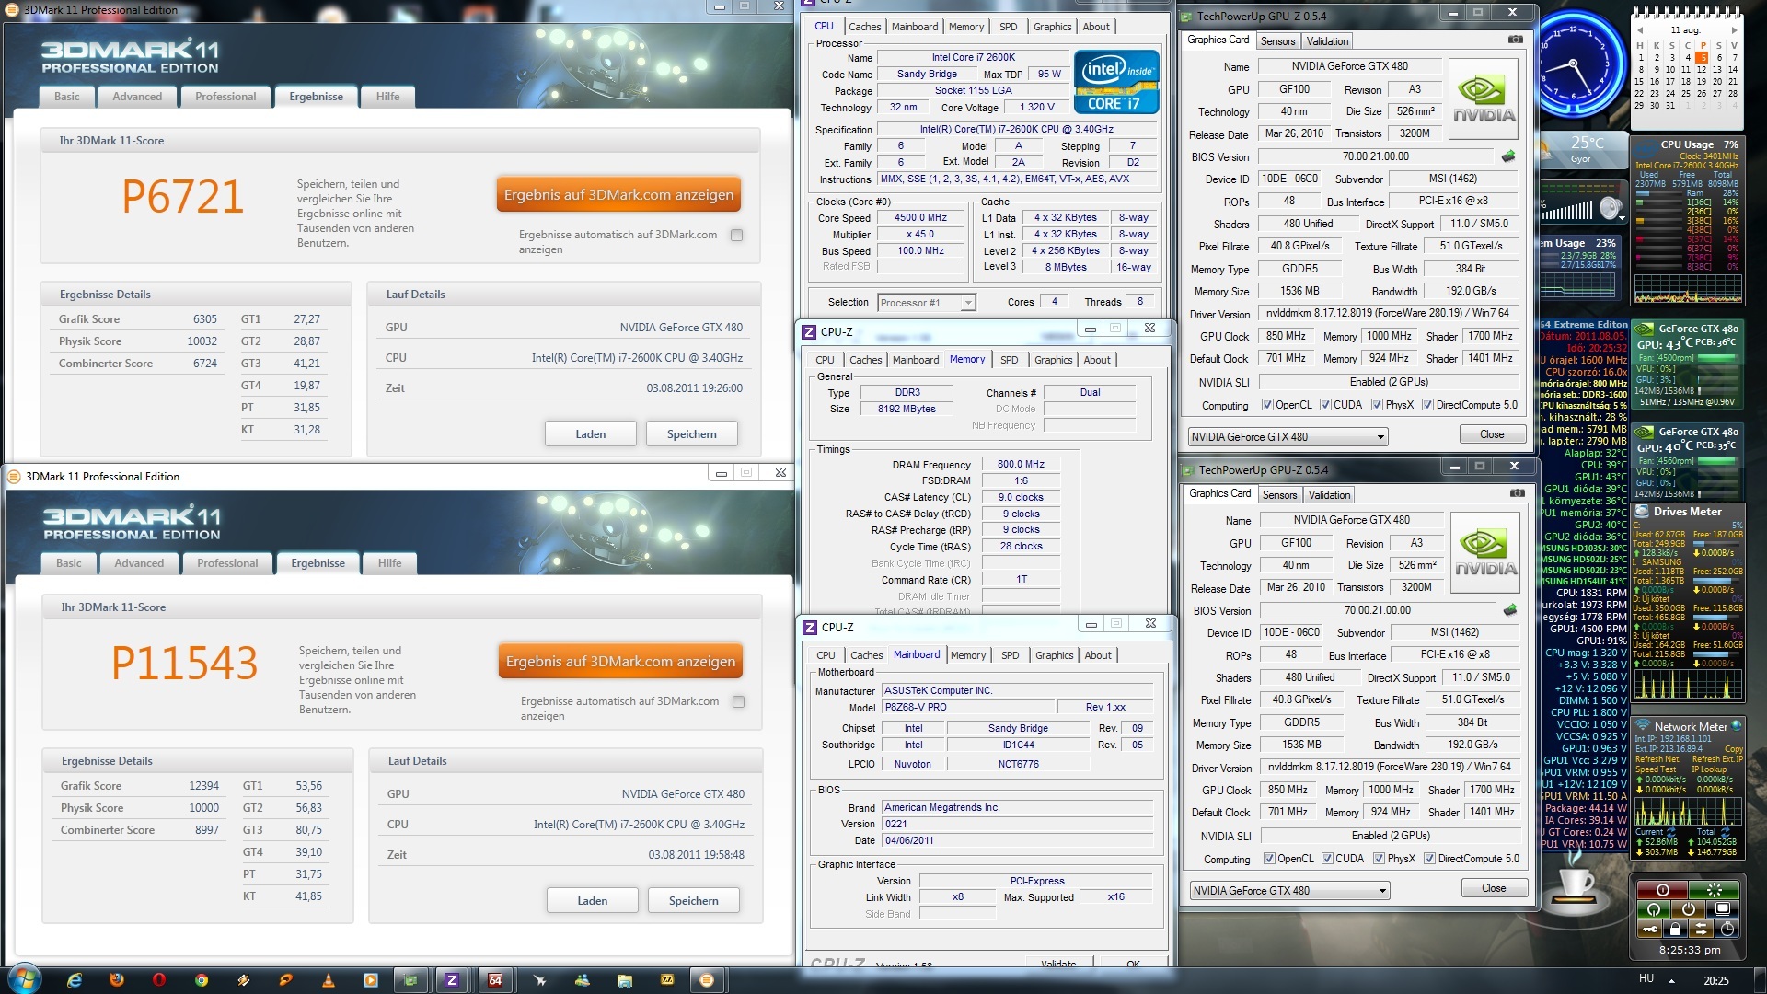This screenshot has width=1767, height=994.
Task: Open Firefox from the taskbar
Action: [x=117, y=980]
